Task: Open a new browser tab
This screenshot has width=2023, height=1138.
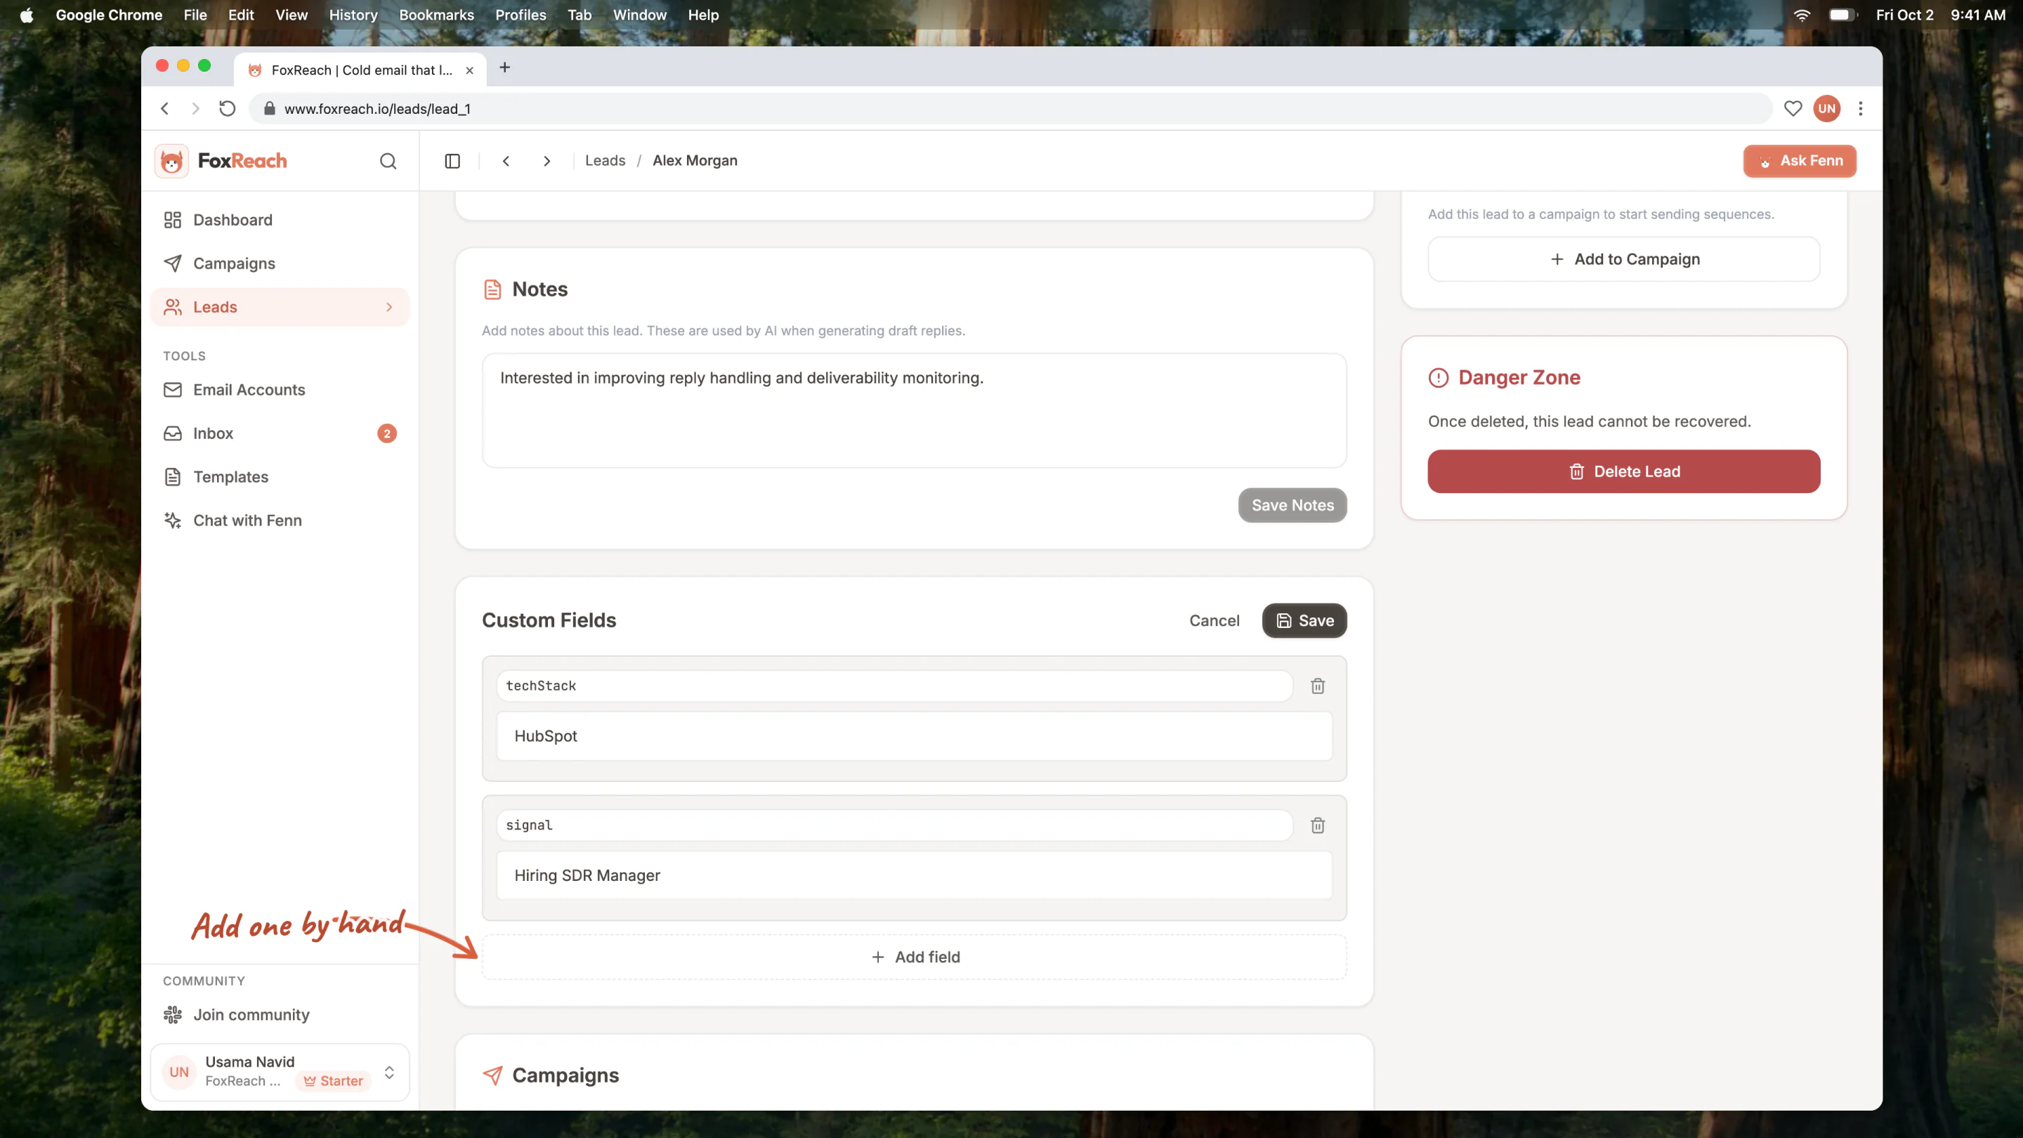Action: click(x=505, y=68)
